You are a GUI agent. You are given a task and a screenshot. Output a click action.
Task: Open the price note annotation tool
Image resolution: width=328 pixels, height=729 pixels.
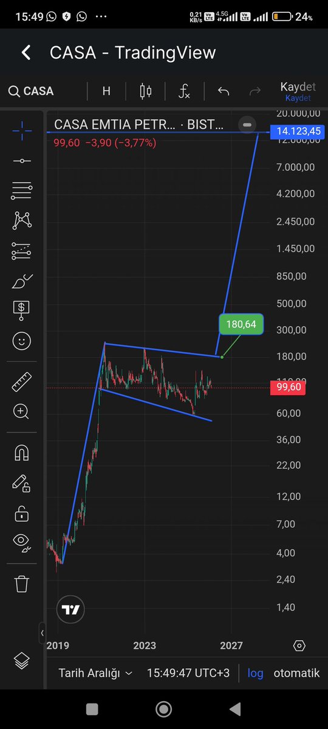click(x=22, y=311)
